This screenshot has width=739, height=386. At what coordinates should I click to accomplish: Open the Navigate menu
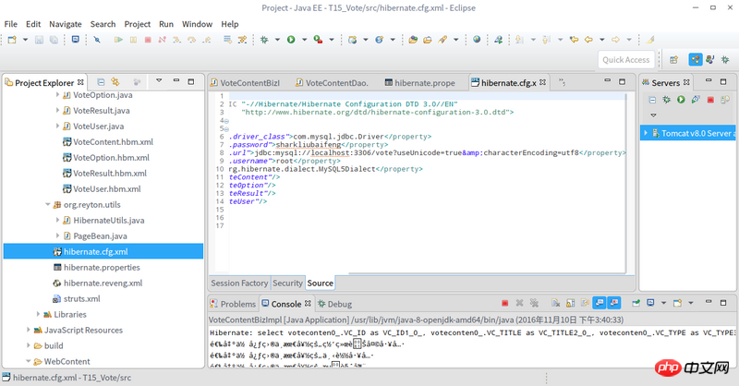65,23
